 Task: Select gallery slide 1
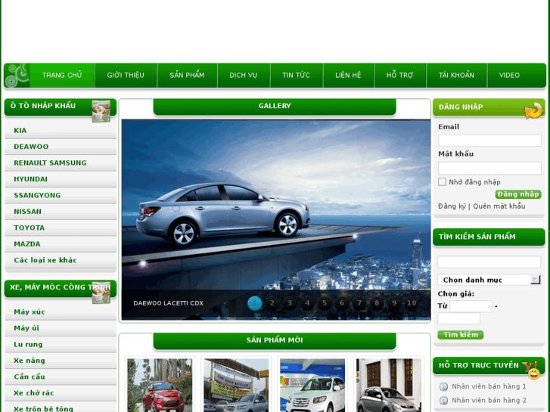255,303
